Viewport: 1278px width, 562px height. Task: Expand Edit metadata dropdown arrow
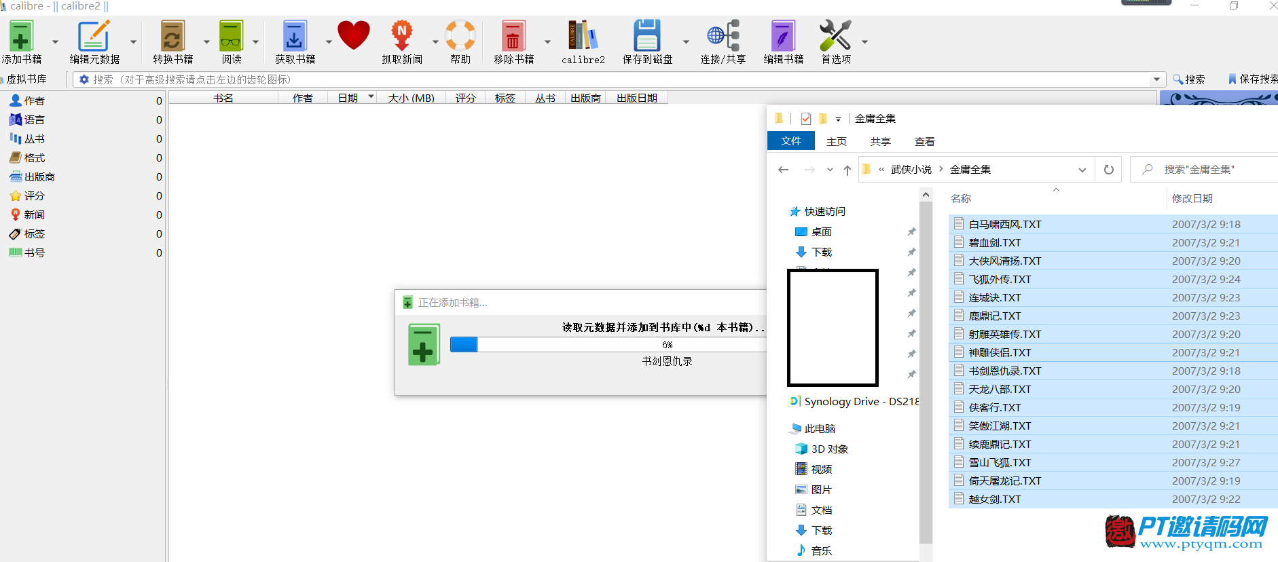click(x=133, y=42)
